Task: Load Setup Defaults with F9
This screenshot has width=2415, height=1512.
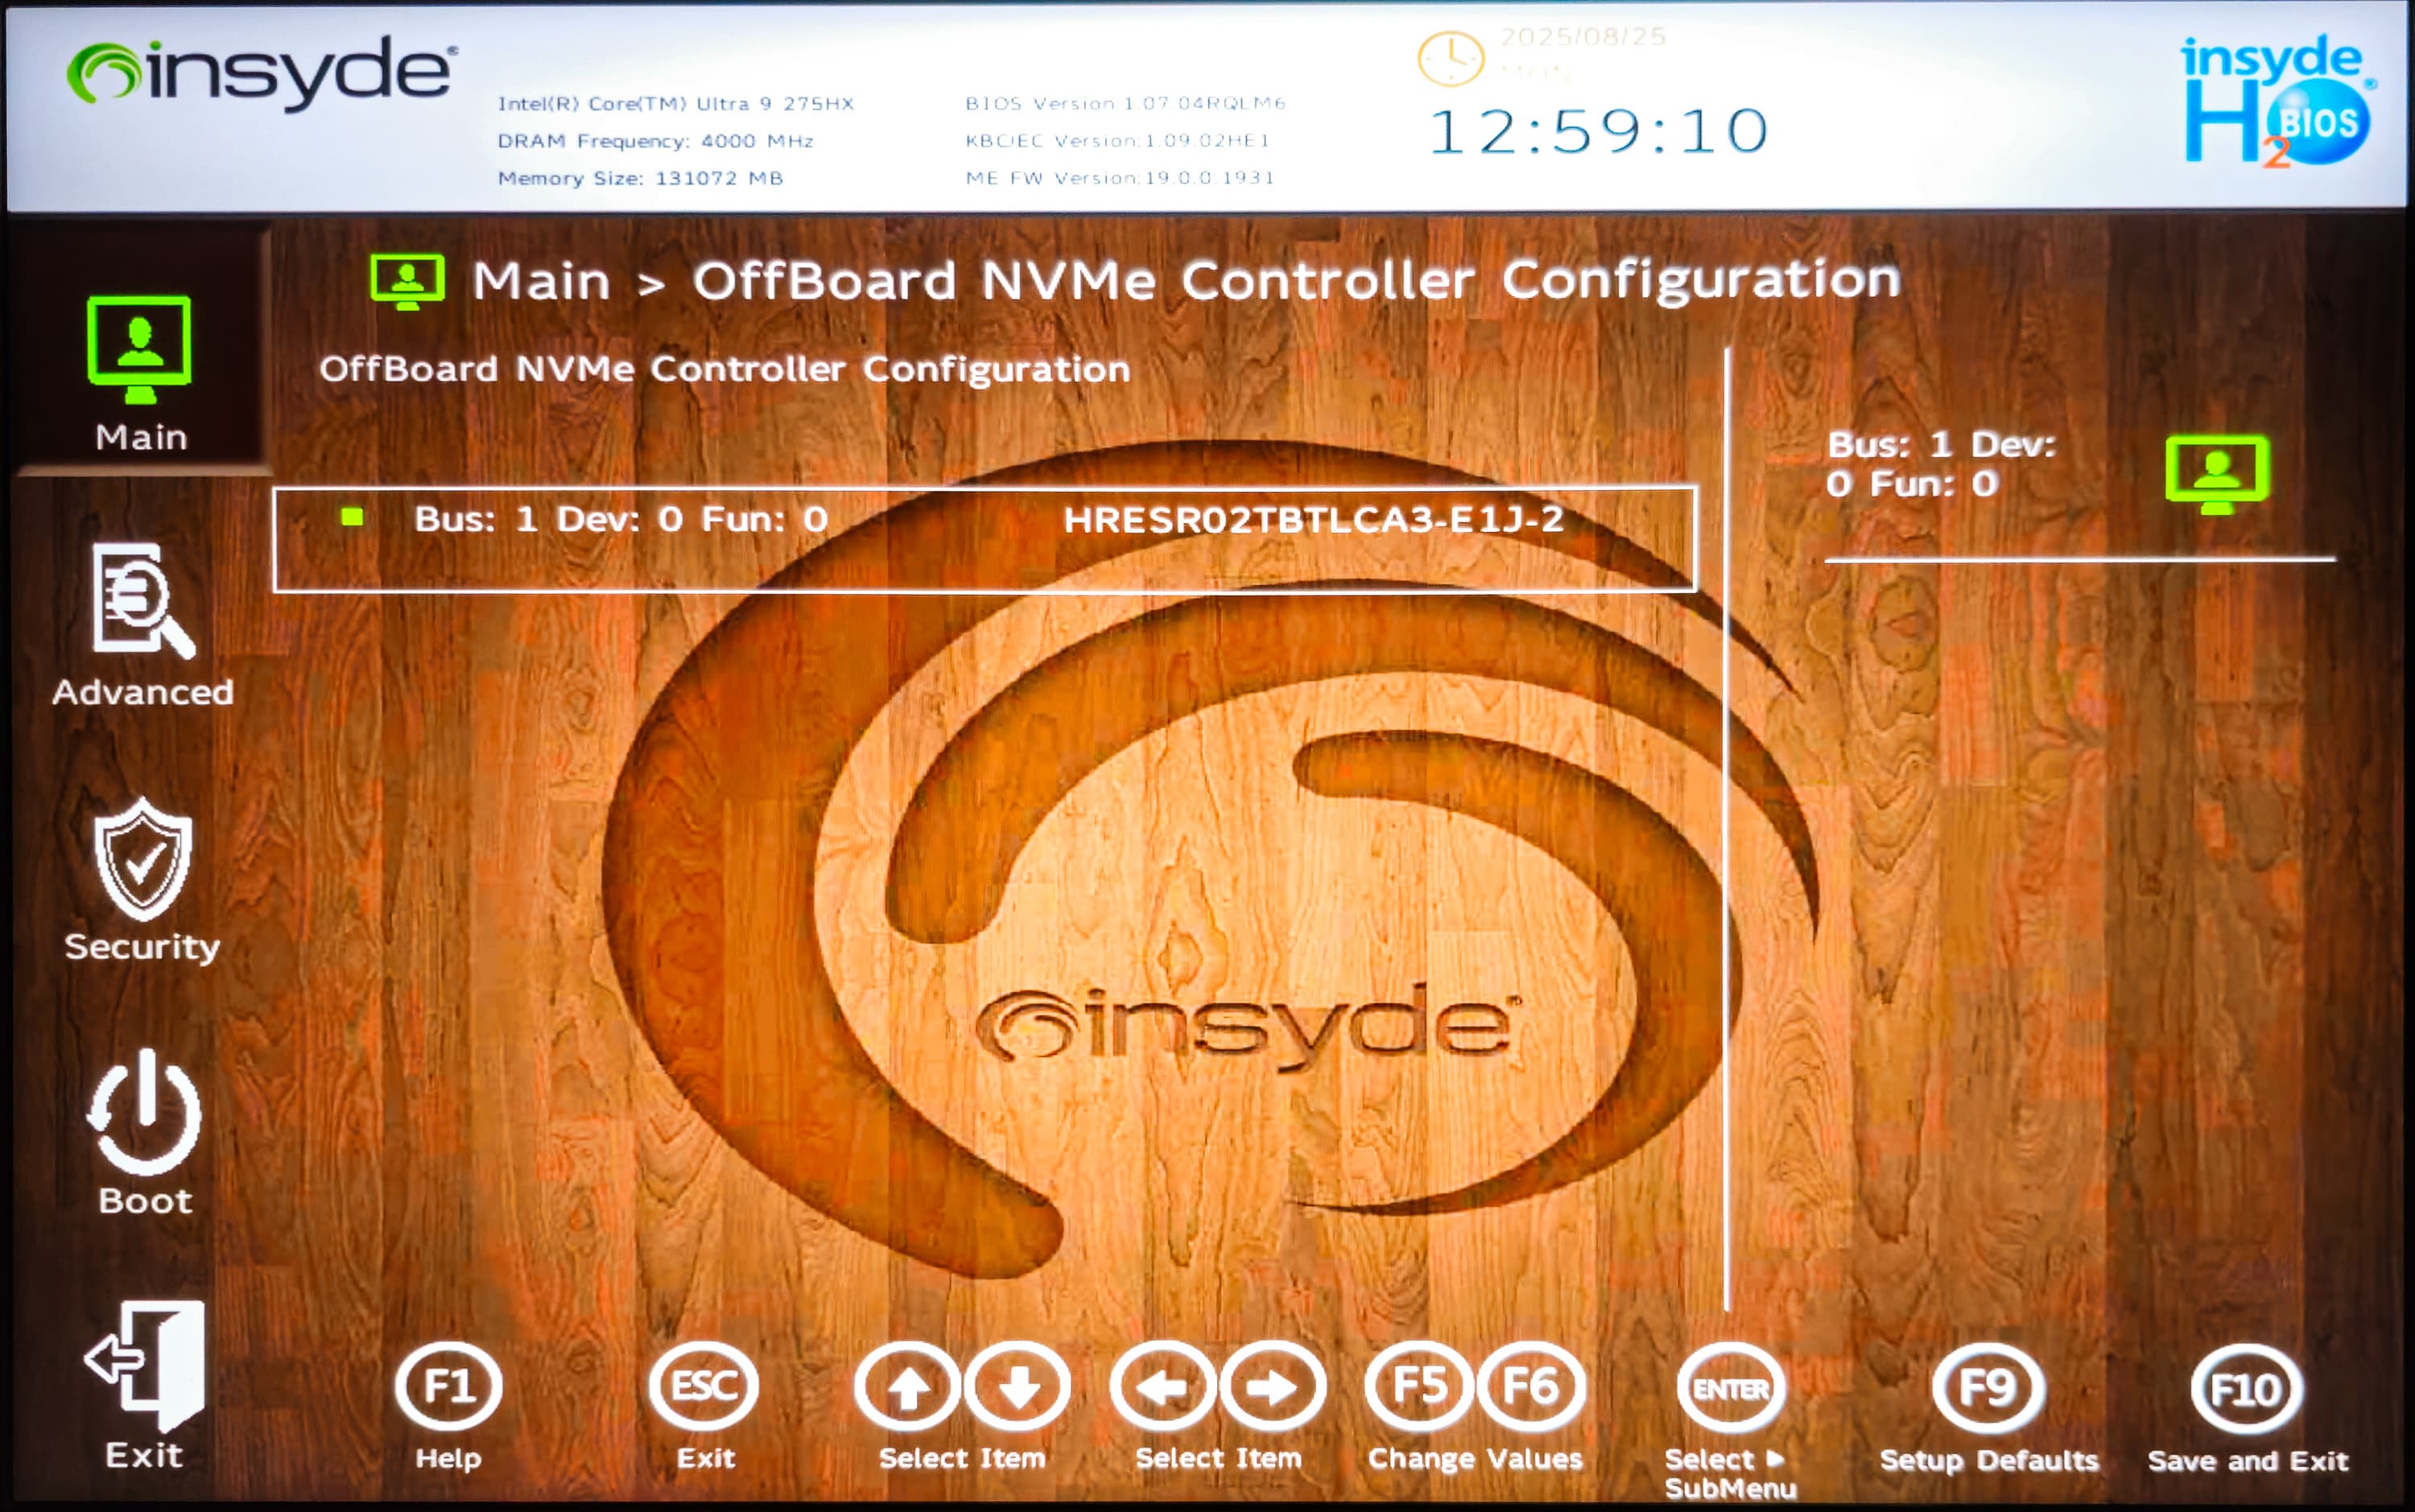Action: [1987, 1389]
